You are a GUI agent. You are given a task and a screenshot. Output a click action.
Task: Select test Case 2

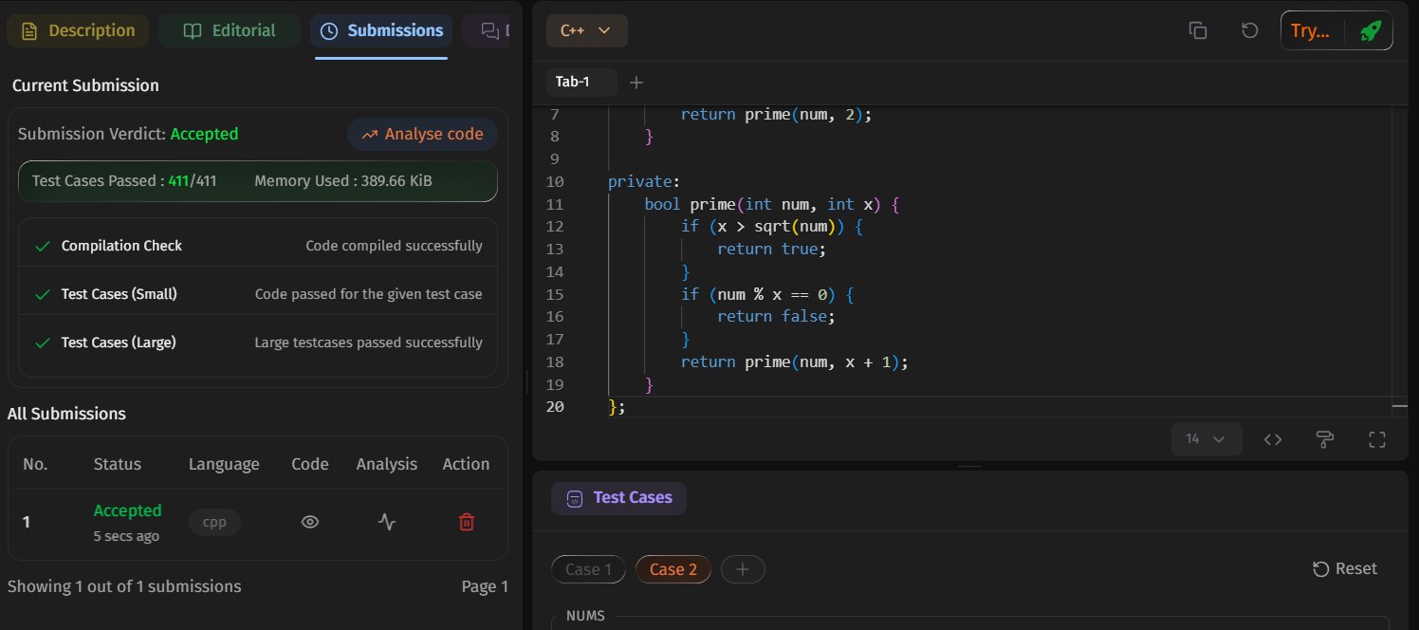point(673,569)
